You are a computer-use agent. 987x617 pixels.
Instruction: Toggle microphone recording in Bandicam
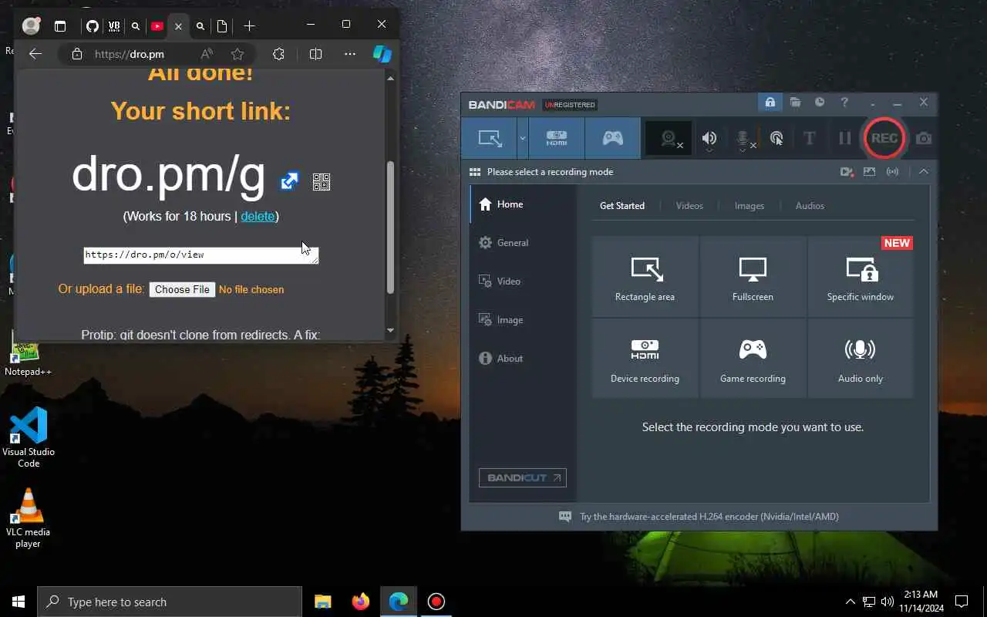tap(743, 139)
